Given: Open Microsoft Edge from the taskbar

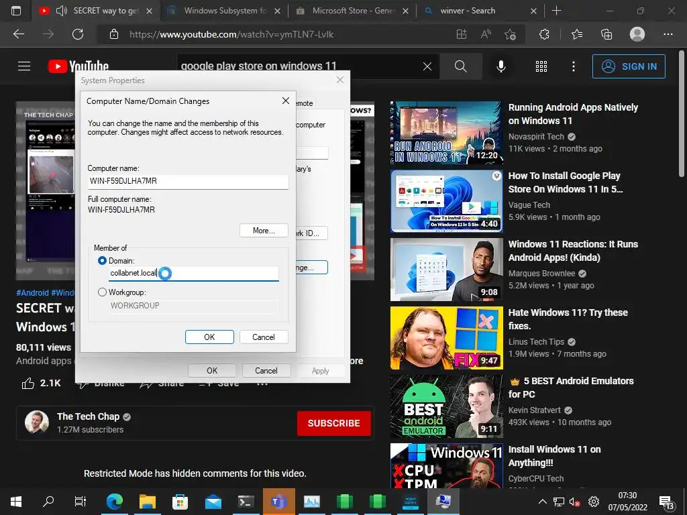Looking at the screenshot, I should pyautogui.click(x=114, y=502).
